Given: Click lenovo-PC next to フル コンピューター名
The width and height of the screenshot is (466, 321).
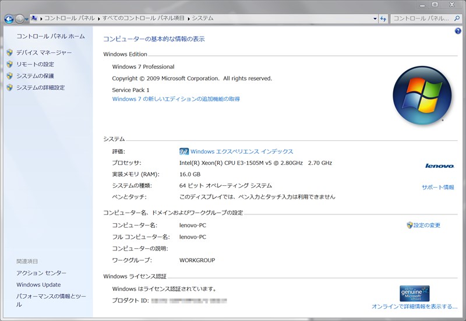Looking at the screenshot, I should [193, 237].
